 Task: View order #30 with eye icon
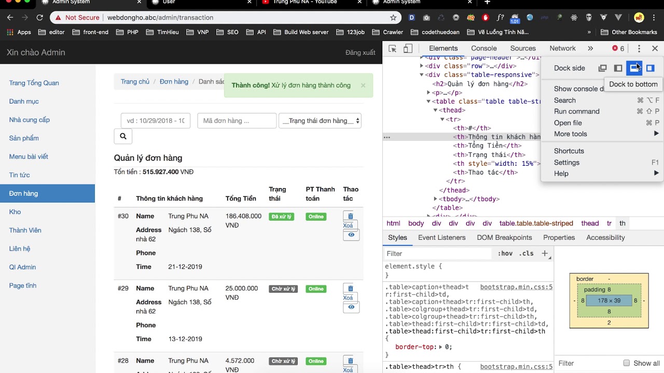[351, 235]
